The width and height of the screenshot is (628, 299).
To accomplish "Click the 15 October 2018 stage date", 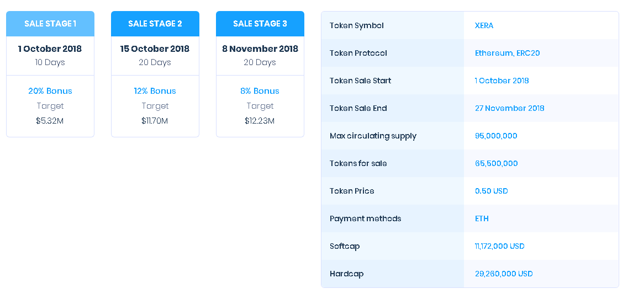I will click(155, 49).
